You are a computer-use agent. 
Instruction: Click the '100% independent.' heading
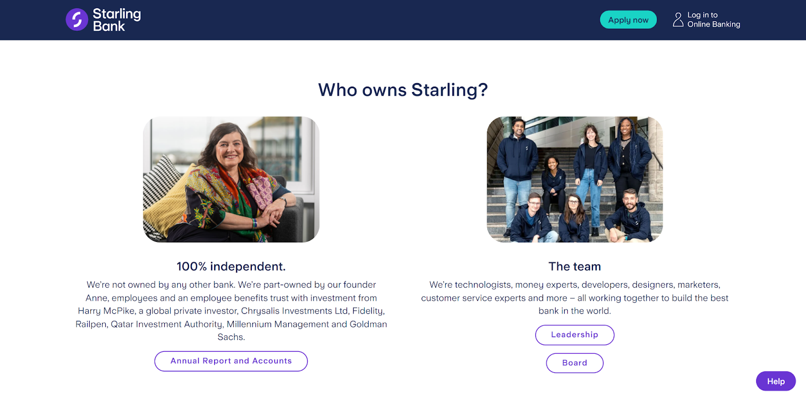pyautogui.click(x=231, y=266)
